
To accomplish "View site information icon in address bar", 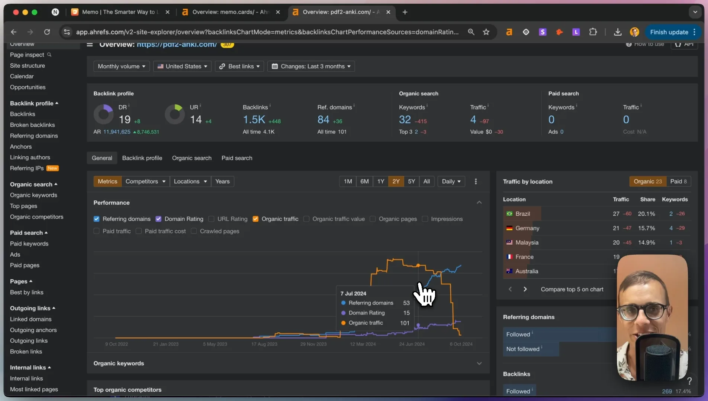I will tap(67, 32).
